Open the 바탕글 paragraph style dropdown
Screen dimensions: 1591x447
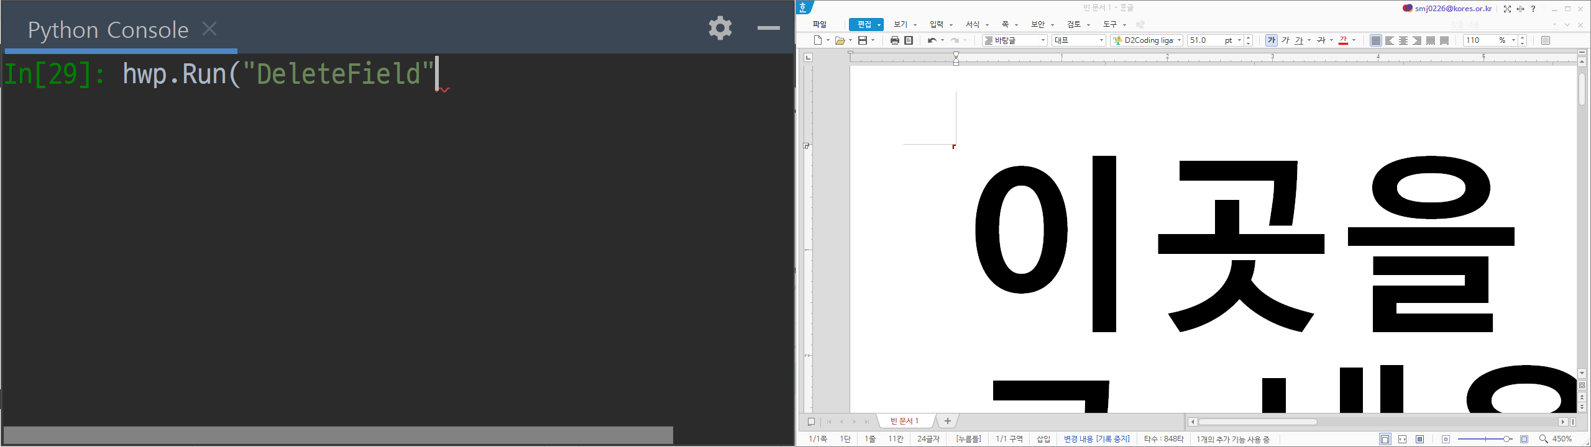click(1014, 40)
